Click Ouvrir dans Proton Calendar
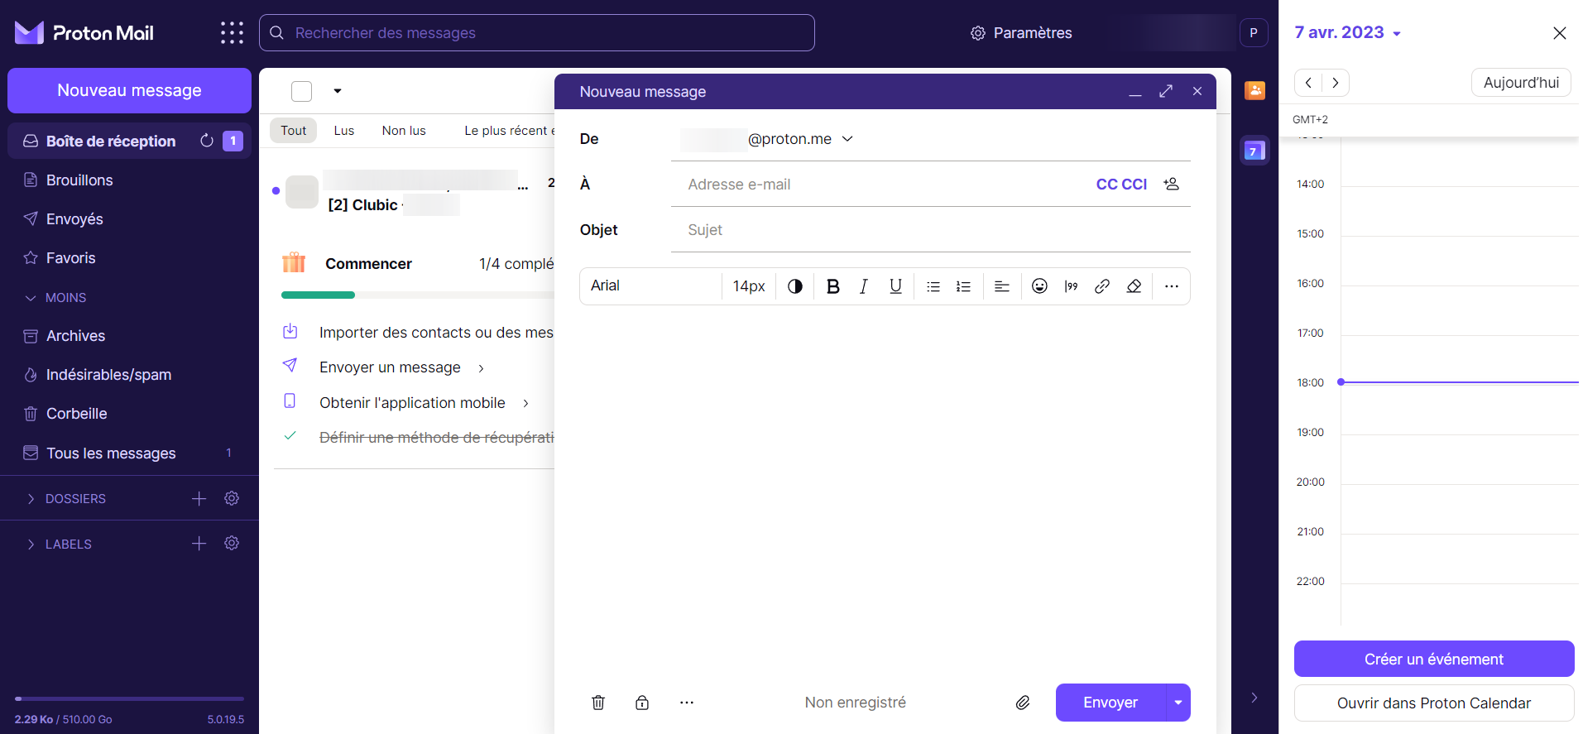 click(1433, 703)
